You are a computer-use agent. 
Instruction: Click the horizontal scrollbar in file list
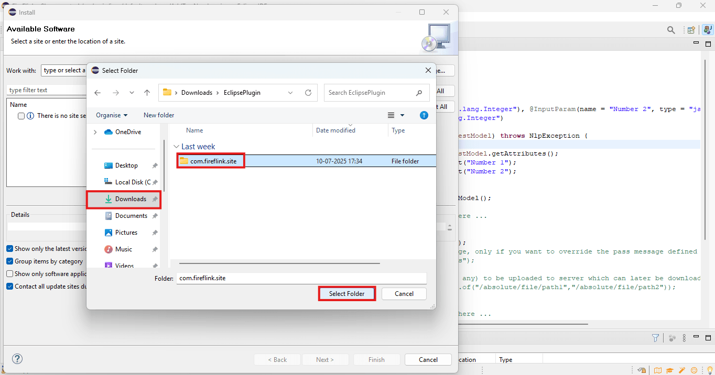coord(279,263)
